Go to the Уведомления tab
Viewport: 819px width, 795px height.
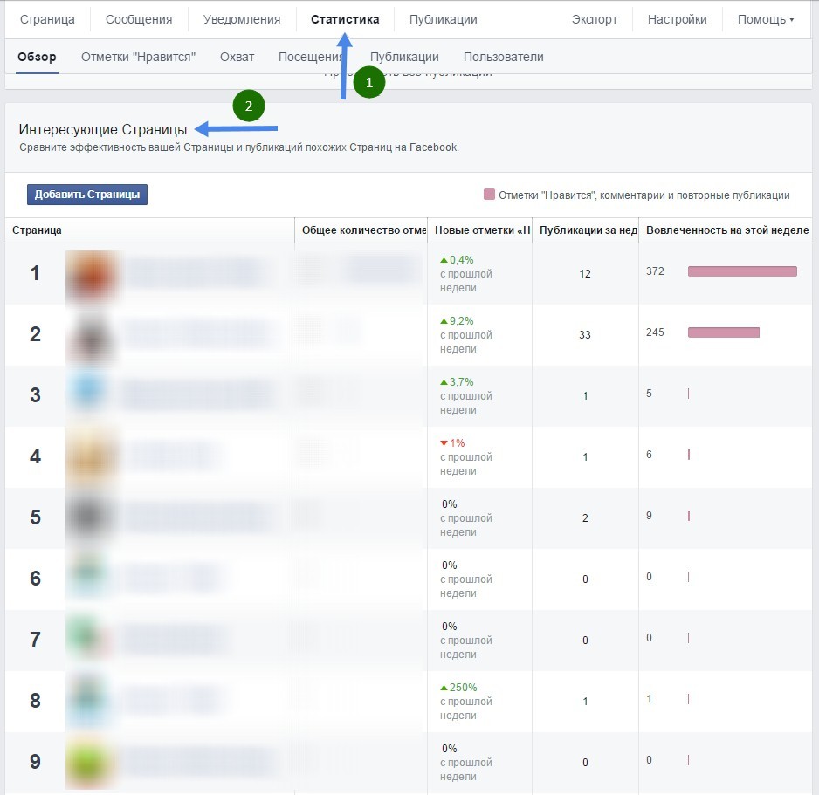[x=241, y=19]
